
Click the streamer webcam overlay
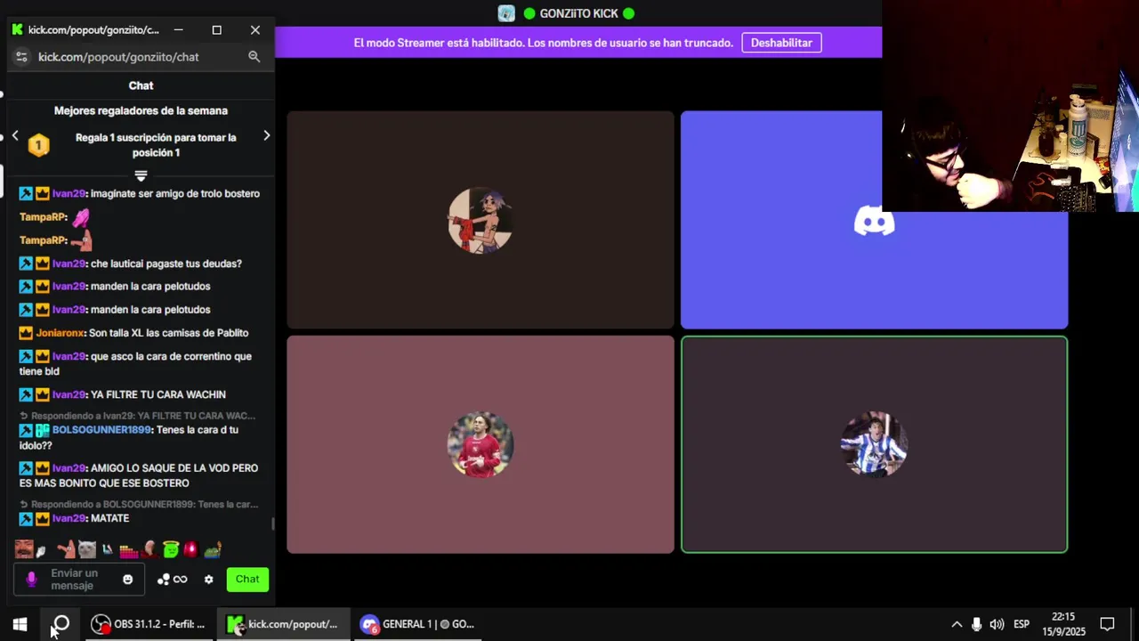coord(1010,106)
